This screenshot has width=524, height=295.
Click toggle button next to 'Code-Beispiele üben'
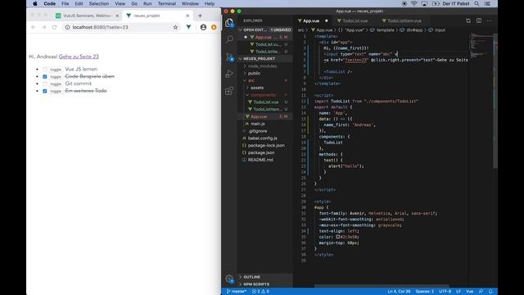(56, 76)
